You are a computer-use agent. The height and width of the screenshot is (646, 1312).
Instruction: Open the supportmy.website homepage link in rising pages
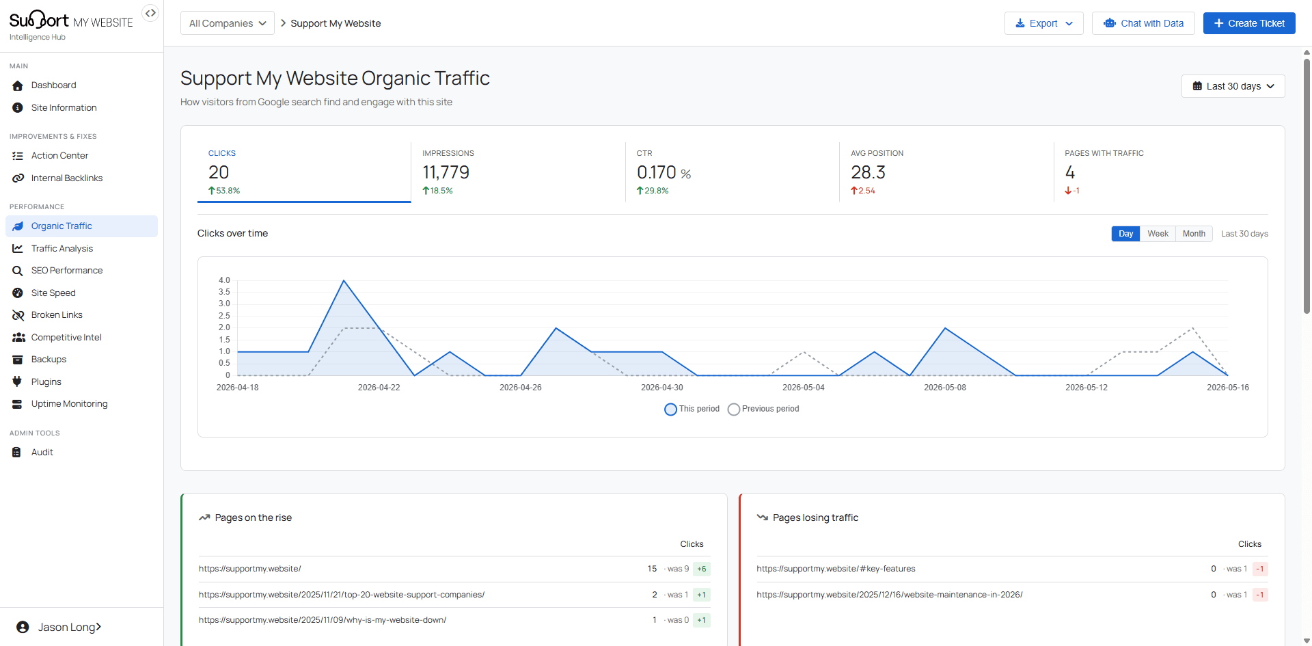pos(250,569)
